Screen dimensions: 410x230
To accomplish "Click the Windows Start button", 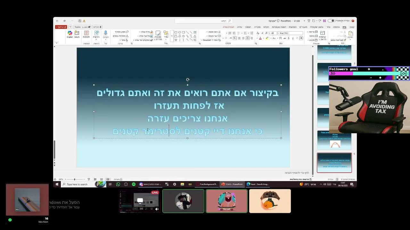I will [57, 184].
